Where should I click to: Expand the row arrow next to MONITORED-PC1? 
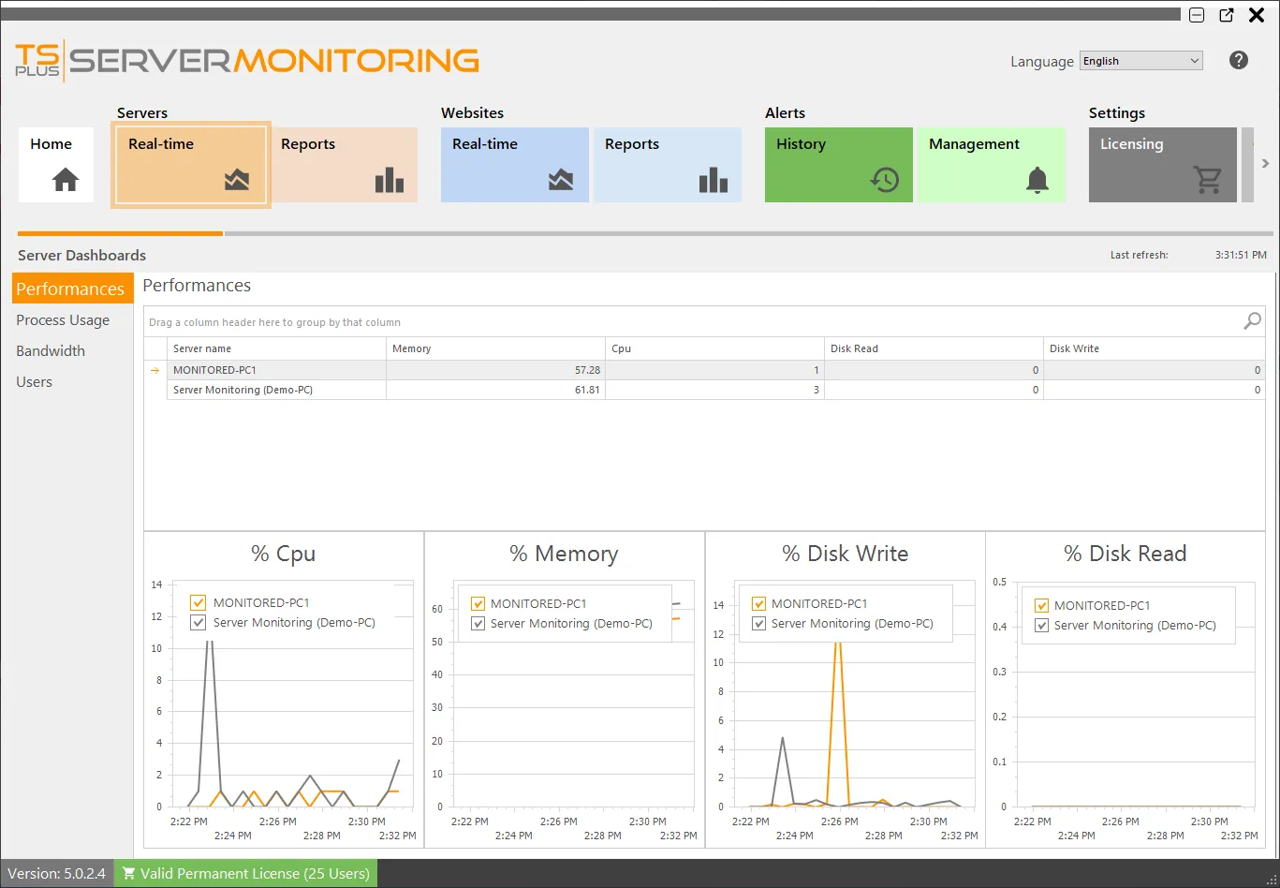pos(154,369)
